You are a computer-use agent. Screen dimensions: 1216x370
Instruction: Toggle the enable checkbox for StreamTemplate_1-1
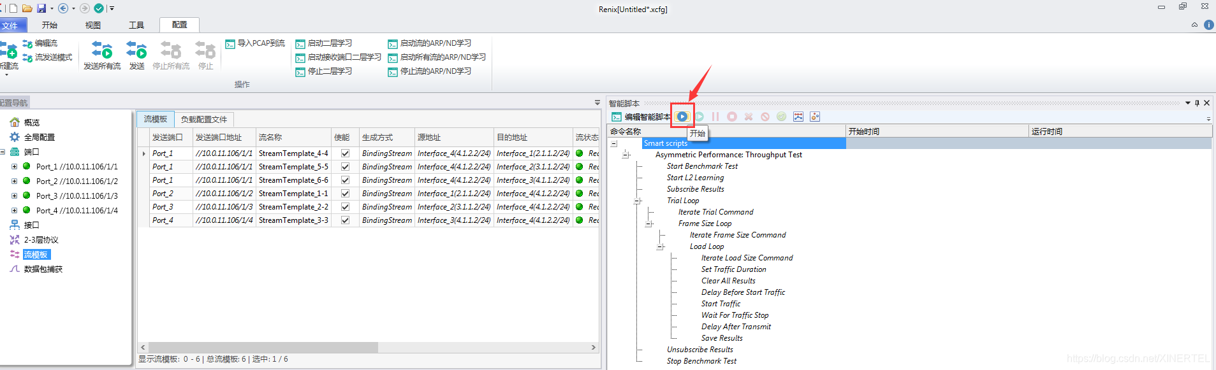click(x=345, y=194)
